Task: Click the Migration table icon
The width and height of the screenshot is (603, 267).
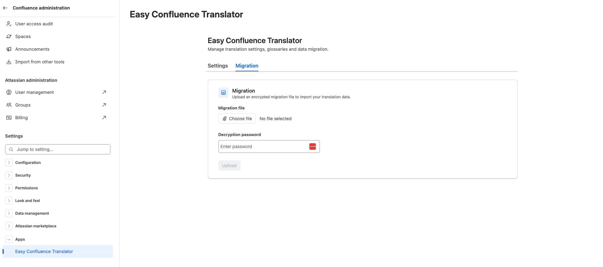Action: click(x=223, y=93)
